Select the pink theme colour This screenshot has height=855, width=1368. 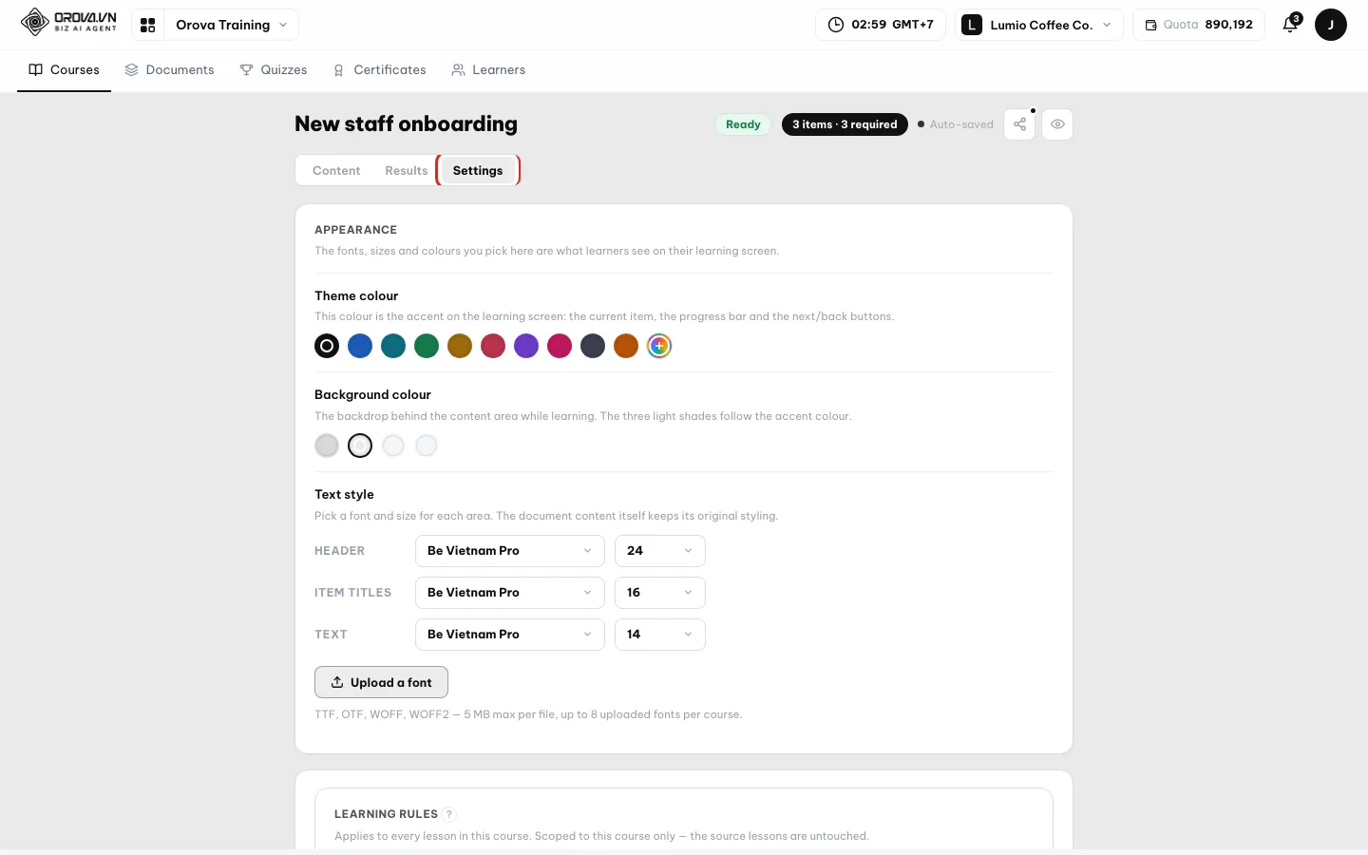(560, 346)
